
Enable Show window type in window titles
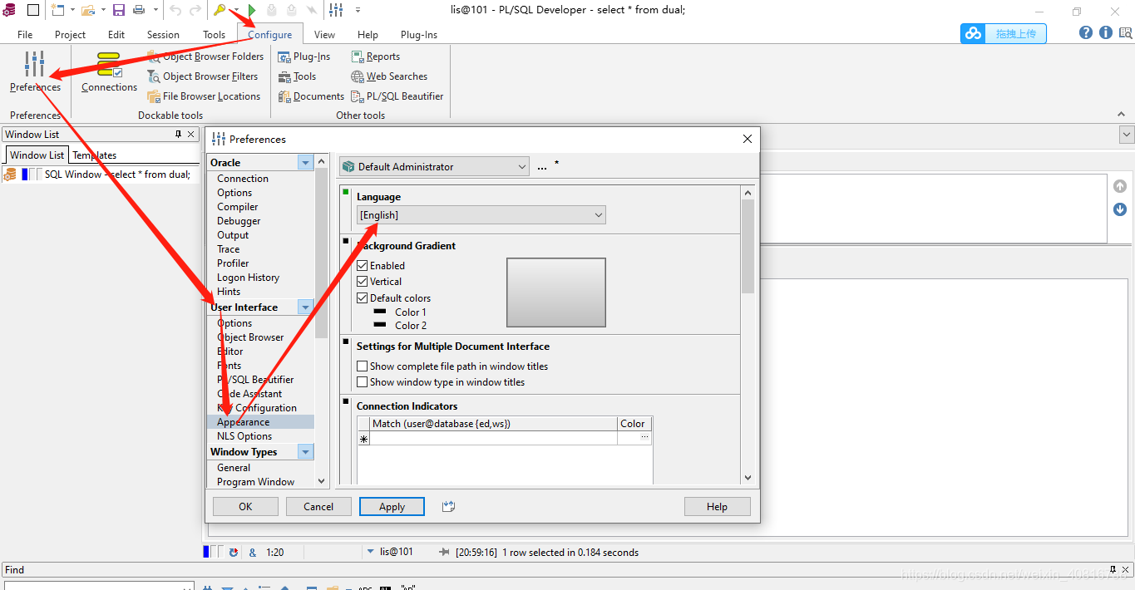pos(363,382)
